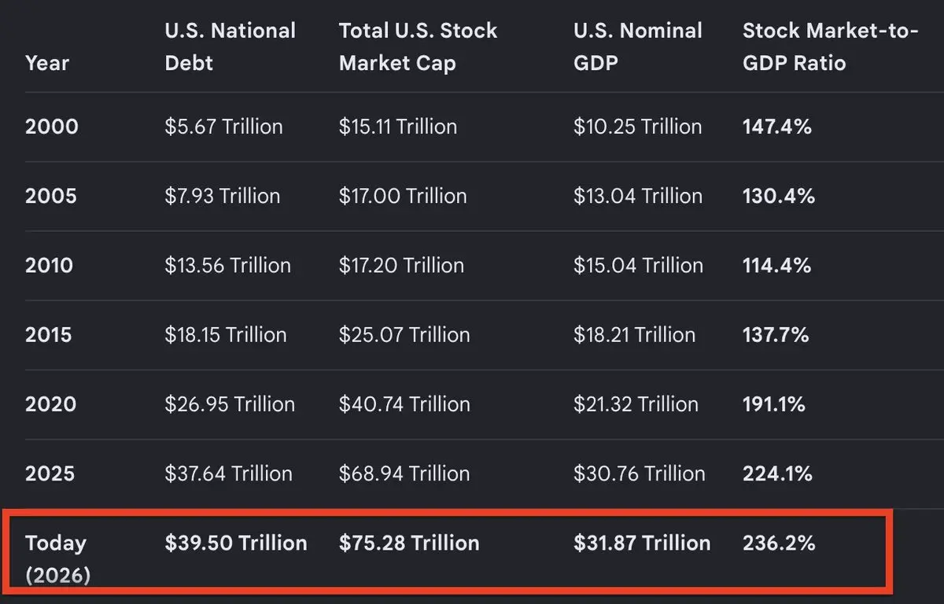
Task: Click the Year column header
Action: tap(46, 63)
